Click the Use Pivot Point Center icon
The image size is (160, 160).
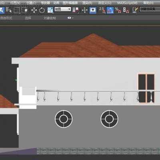tap(76, 10)
